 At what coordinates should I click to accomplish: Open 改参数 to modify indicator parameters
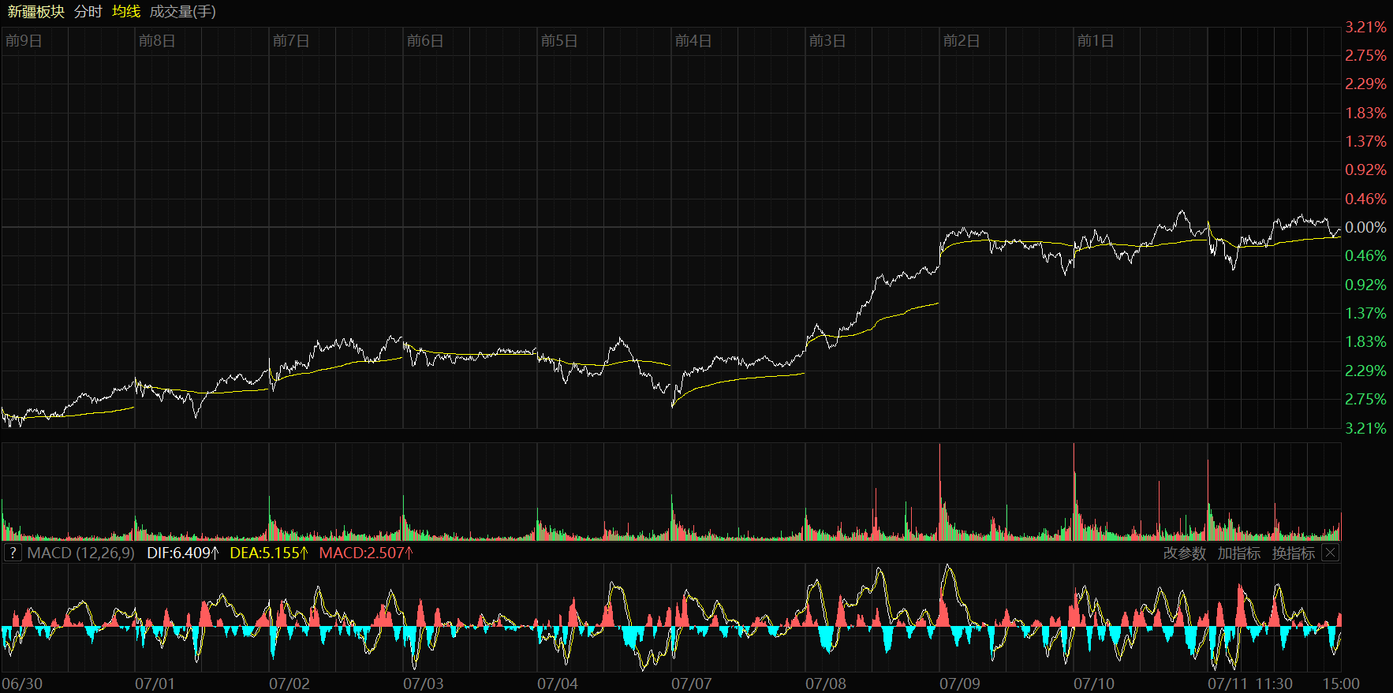pos(1184,553)
